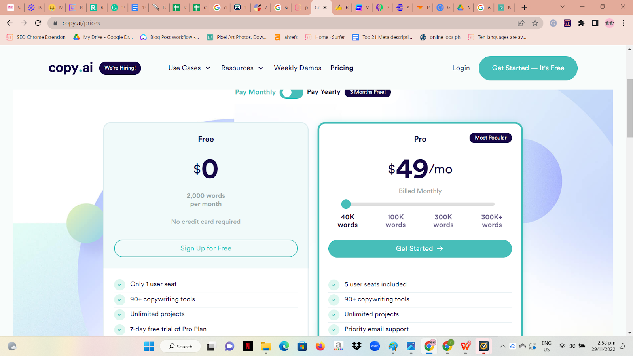Open the Top 21 Meta descriptions bookmark
633x356 pixels.
click(x=382, y=37)
